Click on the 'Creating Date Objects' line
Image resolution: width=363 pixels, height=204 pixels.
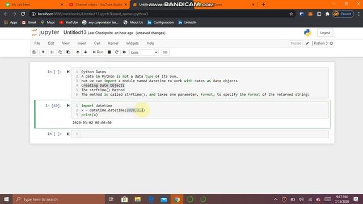click(103, 86)
